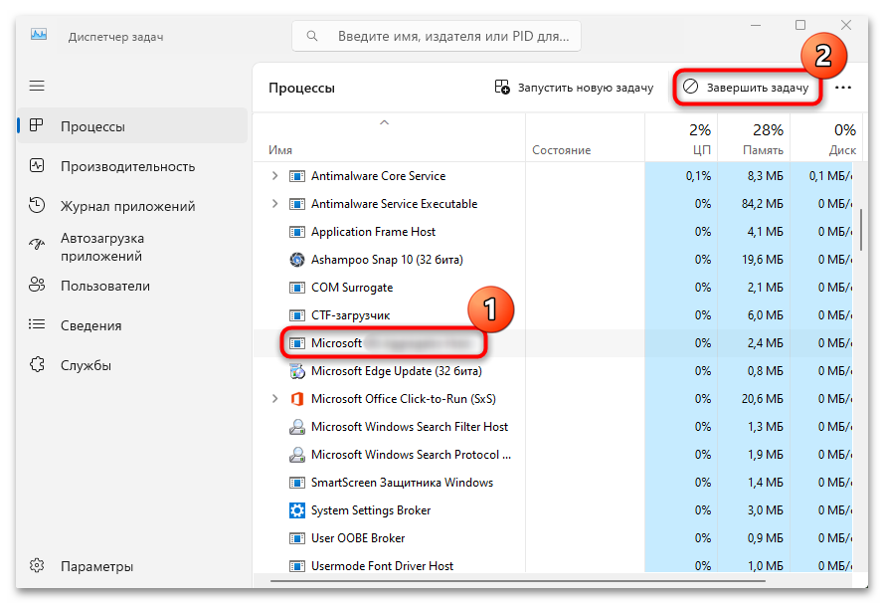Click the Журнал приложений history icon
The width and height of the screenshot is (884, 604).
pos(37,205)
